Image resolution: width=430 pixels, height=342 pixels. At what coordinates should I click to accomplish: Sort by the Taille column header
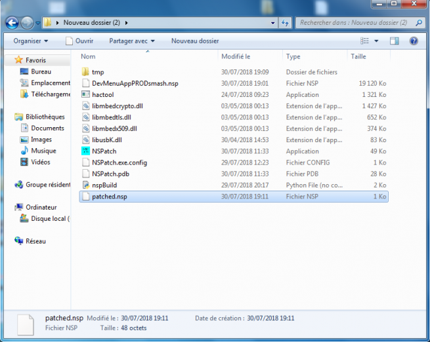pos(358,56)
